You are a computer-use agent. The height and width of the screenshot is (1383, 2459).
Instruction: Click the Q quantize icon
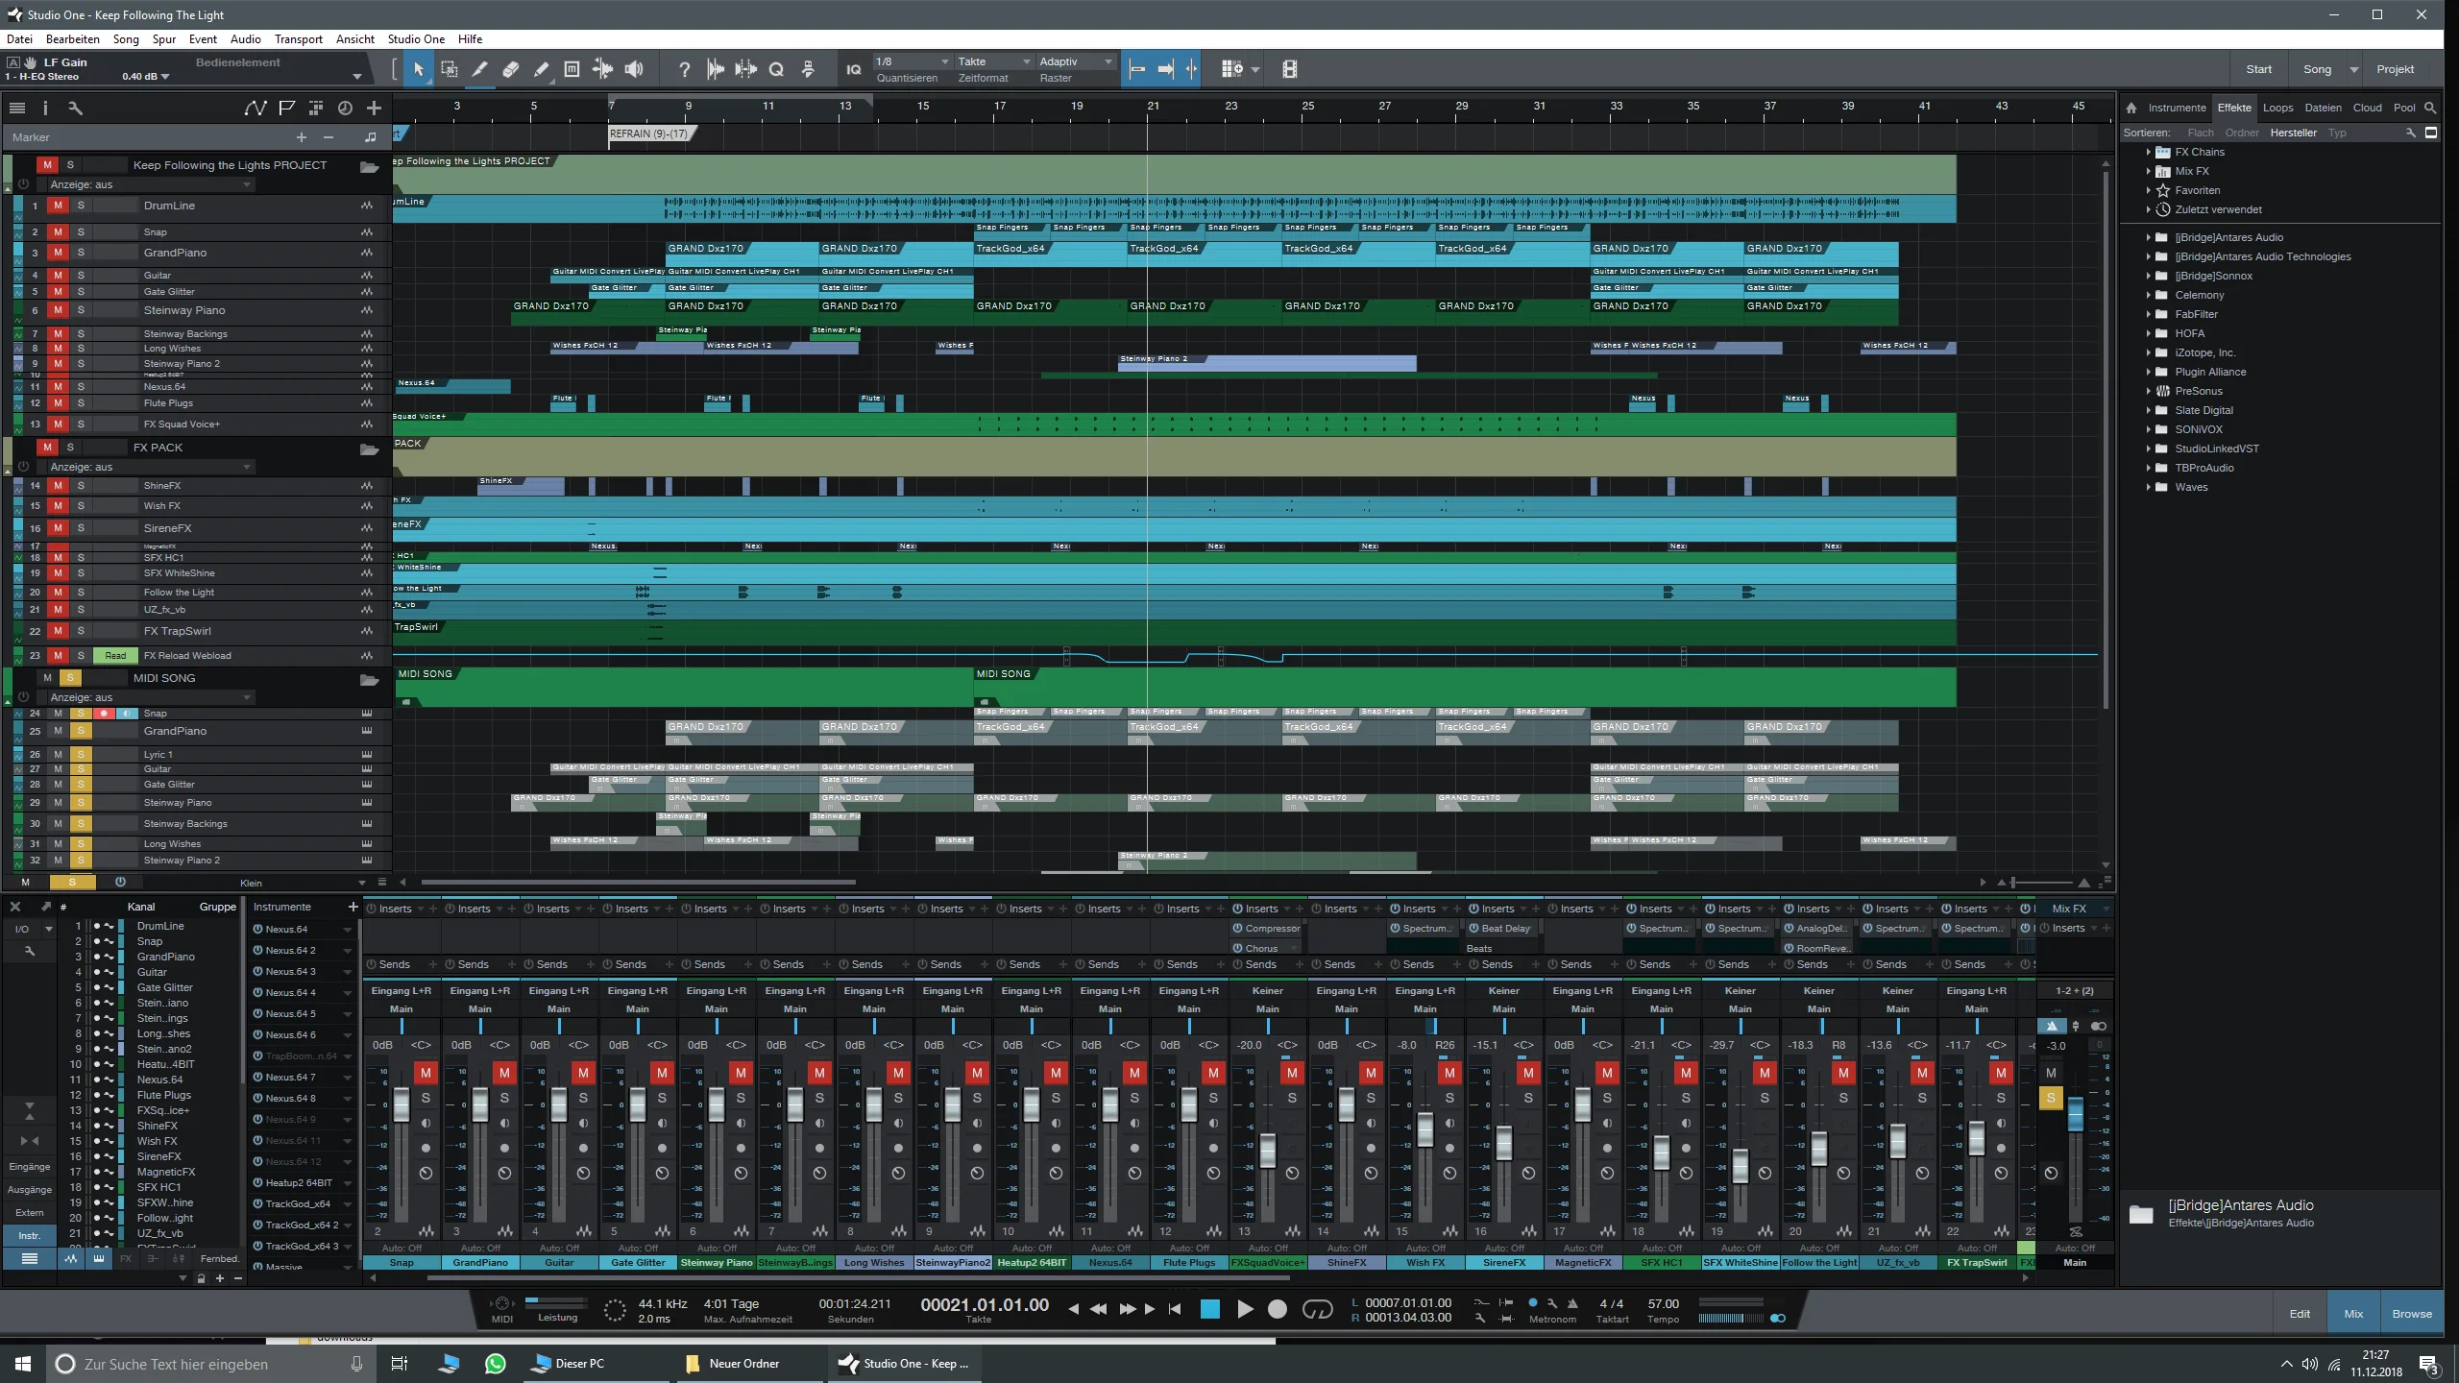tap(777, 69)
